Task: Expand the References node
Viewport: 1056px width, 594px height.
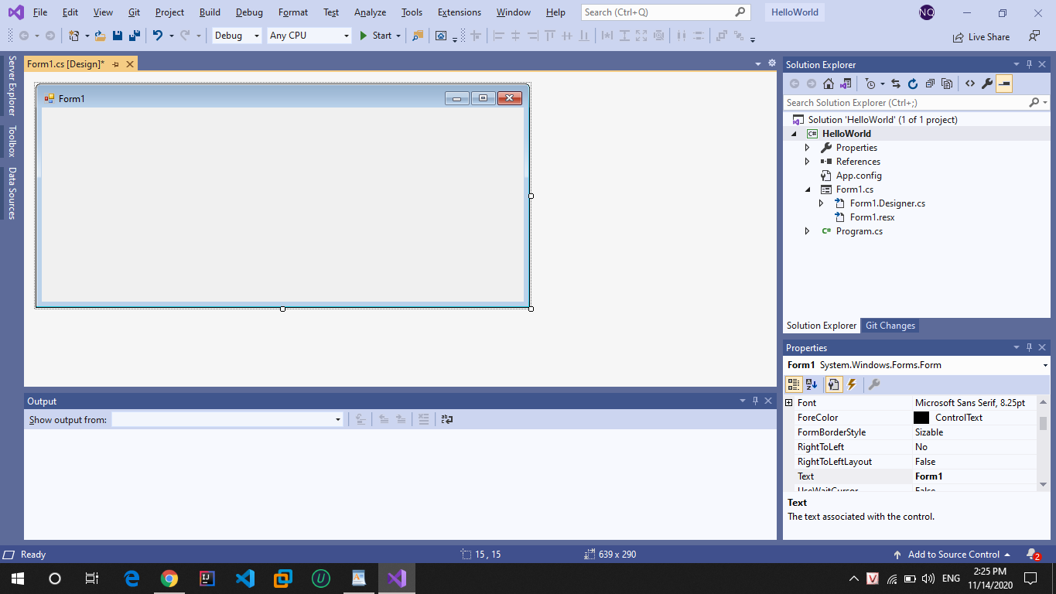Action: click(x=807, y=162)
